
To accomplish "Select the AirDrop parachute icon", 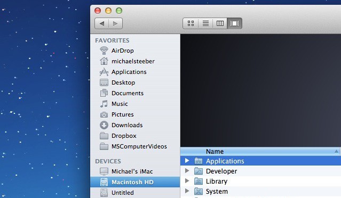I will [104, 51].
